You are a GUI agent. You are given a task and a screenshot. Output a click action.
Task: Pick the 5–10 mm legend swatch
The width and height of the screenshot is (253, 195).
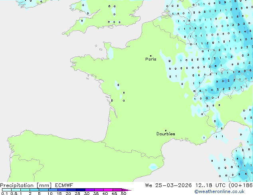(43, 190)
